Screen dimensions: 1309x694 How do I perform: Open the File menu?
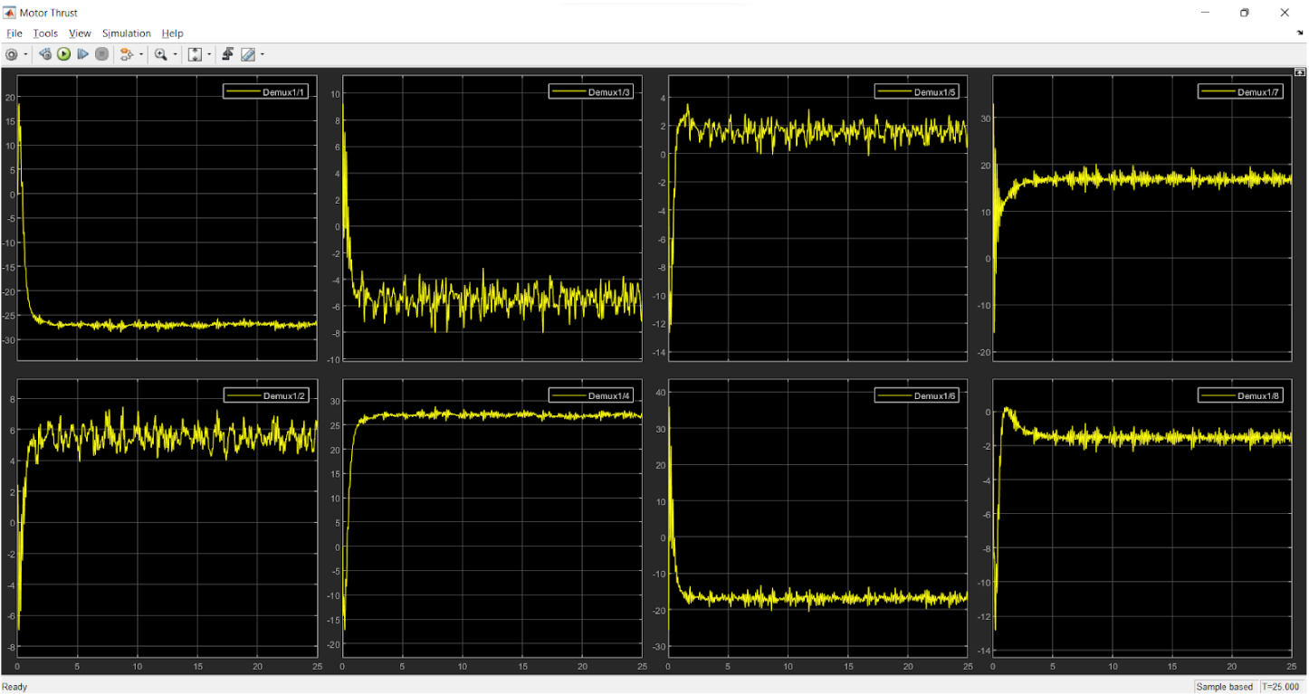click(x=14, y=33)
